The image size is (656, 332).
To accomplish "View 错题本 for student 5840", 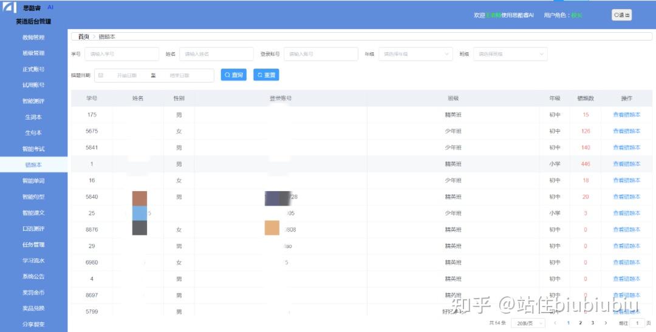I will click(x=626, y=197).
